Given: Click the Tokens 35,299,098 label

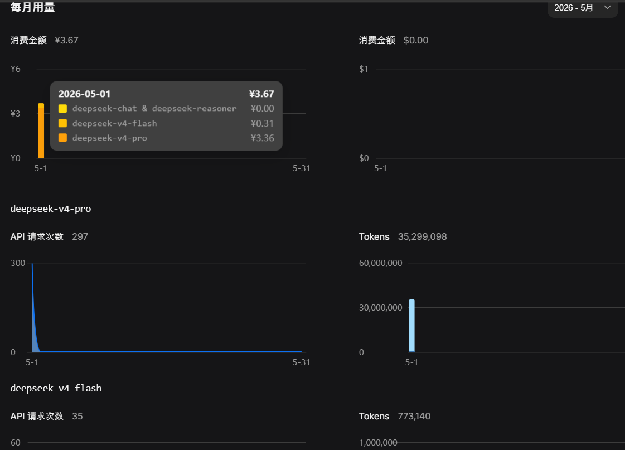Looking at the screenshot, I should click(403, 237).
